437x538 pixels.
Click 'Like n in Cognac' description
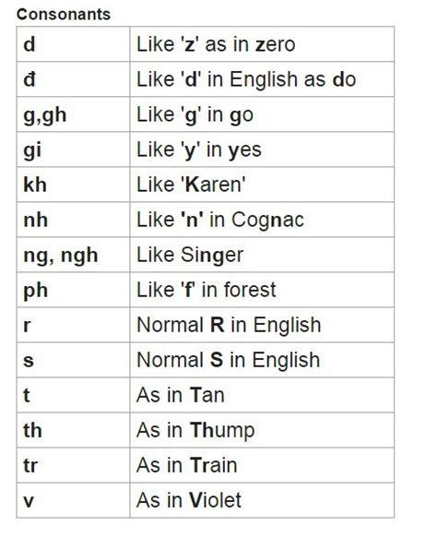click(220, 221)
